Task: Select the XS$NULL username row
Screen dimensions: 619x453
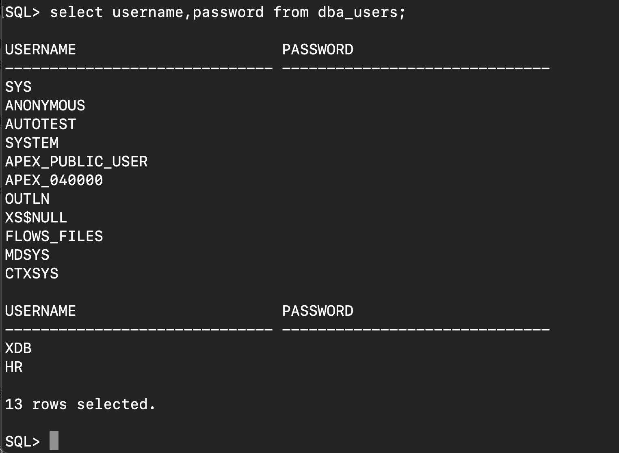Action: (36, 218)
